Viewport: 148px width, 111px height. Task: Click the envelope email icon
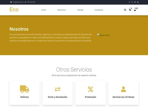tap(11, 2)
